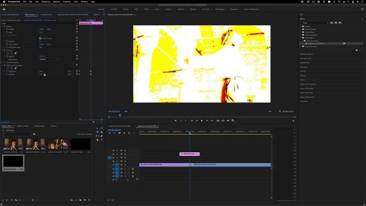Open the Lumetri Color panel
This screenshot has height=206, width=366.
coord(305,62)
